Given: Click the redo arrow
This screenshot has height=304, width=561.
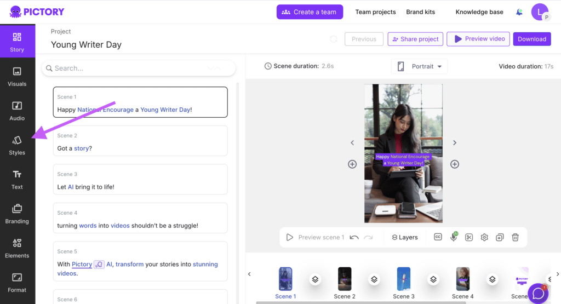Looking at the screenshot, I should pyautogui.click(x=368, y=237).
